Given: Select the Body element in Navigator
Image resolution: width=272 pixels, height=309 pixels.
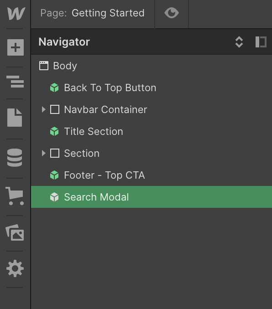Looking at the screenshot, I should [x=152, y=66].
